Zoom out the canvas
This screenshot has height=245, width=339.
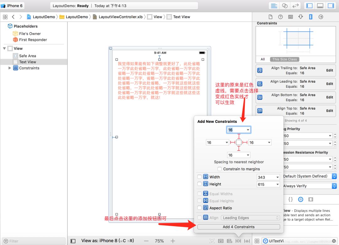(146, 241)
